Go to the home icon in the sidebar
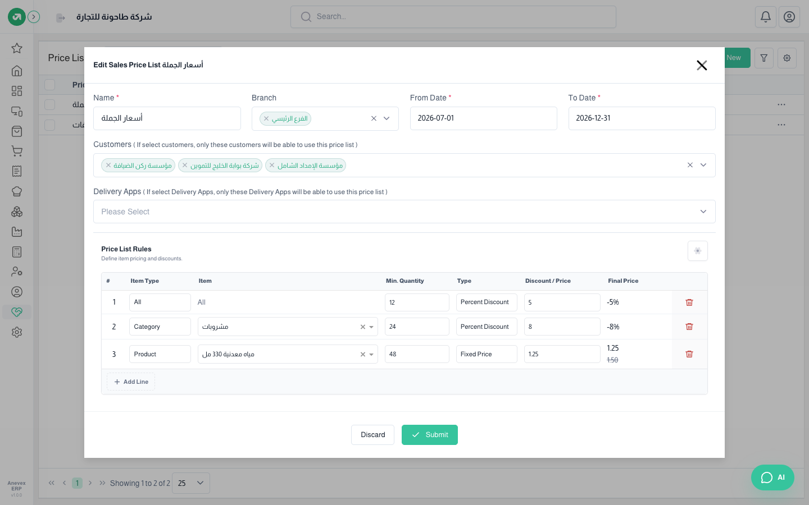This screenshot has width=809, height=505. coord(17,71)
